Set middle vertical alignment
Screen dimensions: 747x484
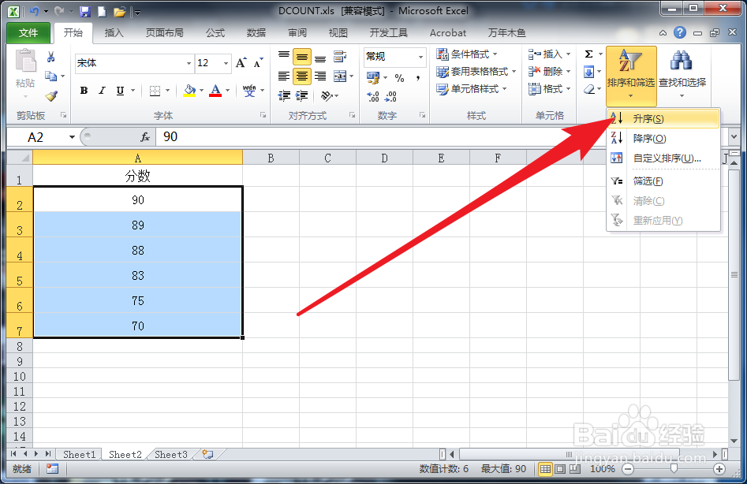coord(302,57)
